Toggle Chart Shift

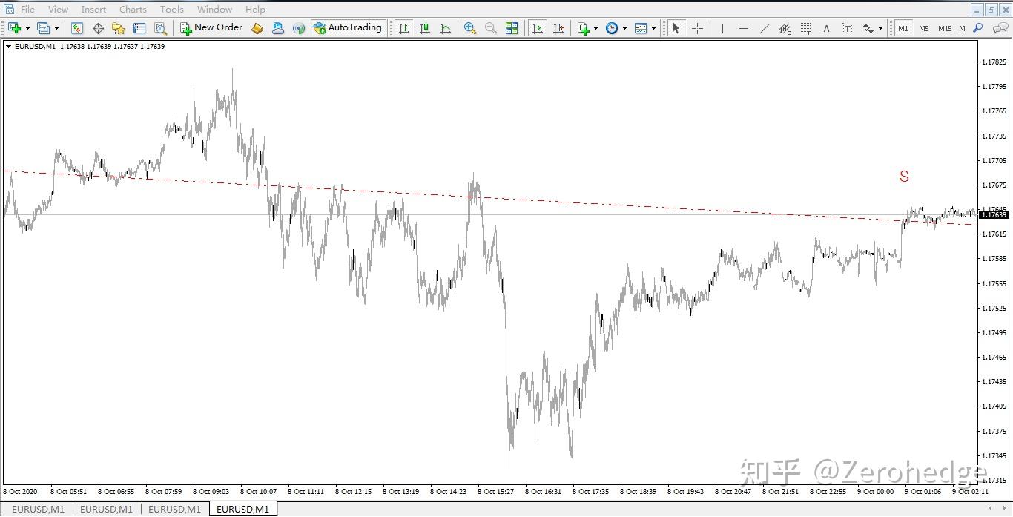click(558, 28)
